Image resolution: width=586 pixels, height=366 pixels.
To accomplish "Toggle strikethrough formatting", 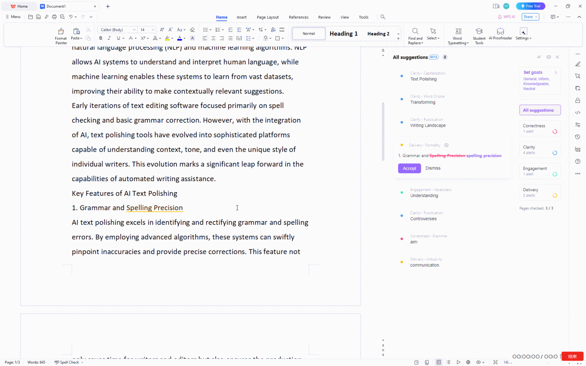I will tap(130, 38).
